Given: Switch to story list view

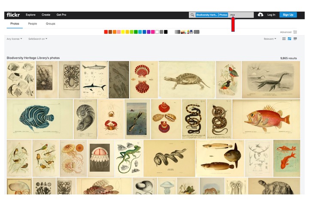Looking at the screenshot, I should coord(295,39).
